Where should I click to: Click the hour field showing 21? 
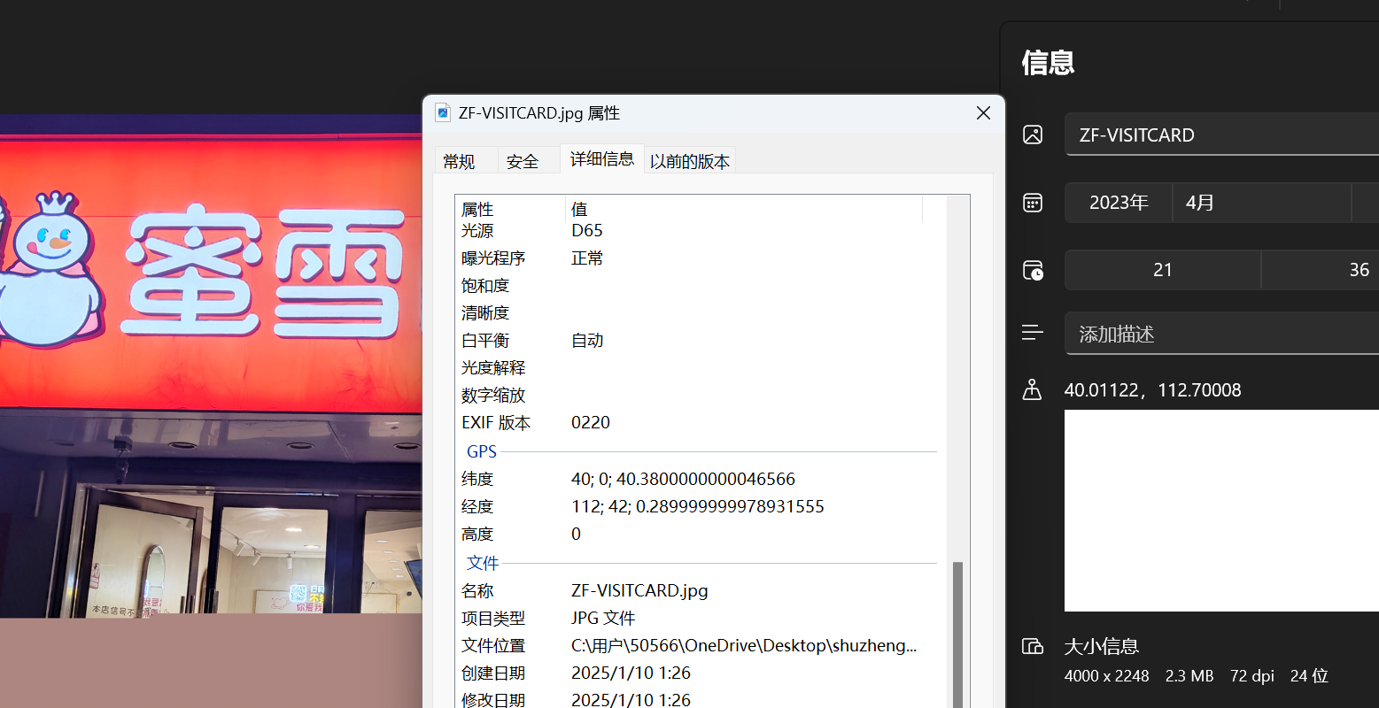1163,270
